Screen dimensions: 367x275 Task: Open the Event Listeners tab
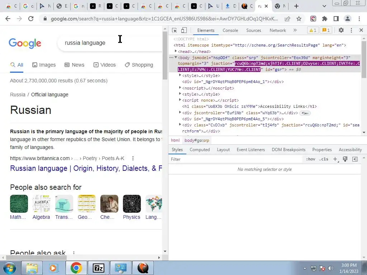click(251, 150)
